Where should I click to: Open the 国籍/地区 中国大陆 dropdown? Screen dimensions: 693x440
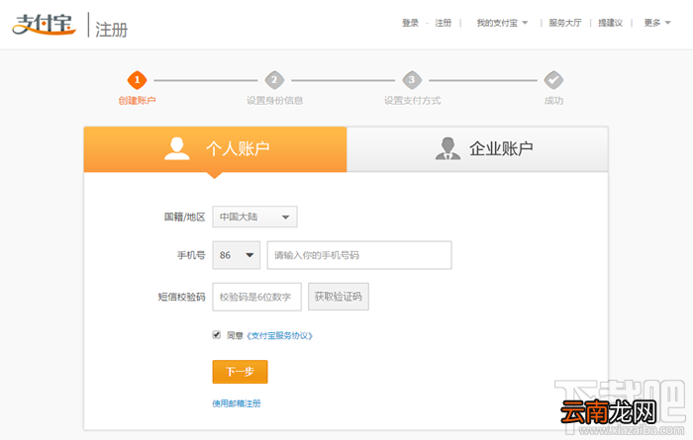tap(255, 217)
